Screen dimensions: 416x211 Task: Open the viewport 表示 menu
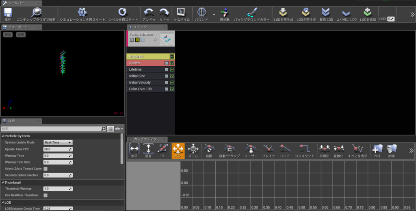tap(8, 34)
